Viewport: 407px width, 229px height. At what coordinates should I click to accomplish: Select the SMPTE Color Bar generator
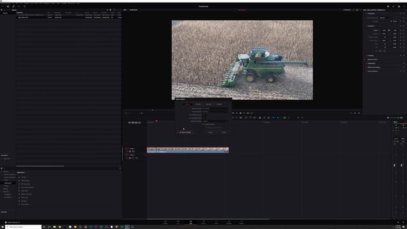[26, 194]
